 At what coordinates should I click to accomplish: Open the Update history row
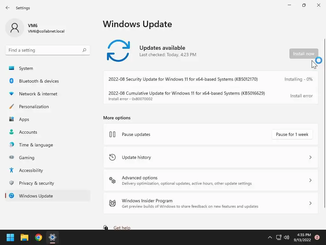(x=211, y=157)
